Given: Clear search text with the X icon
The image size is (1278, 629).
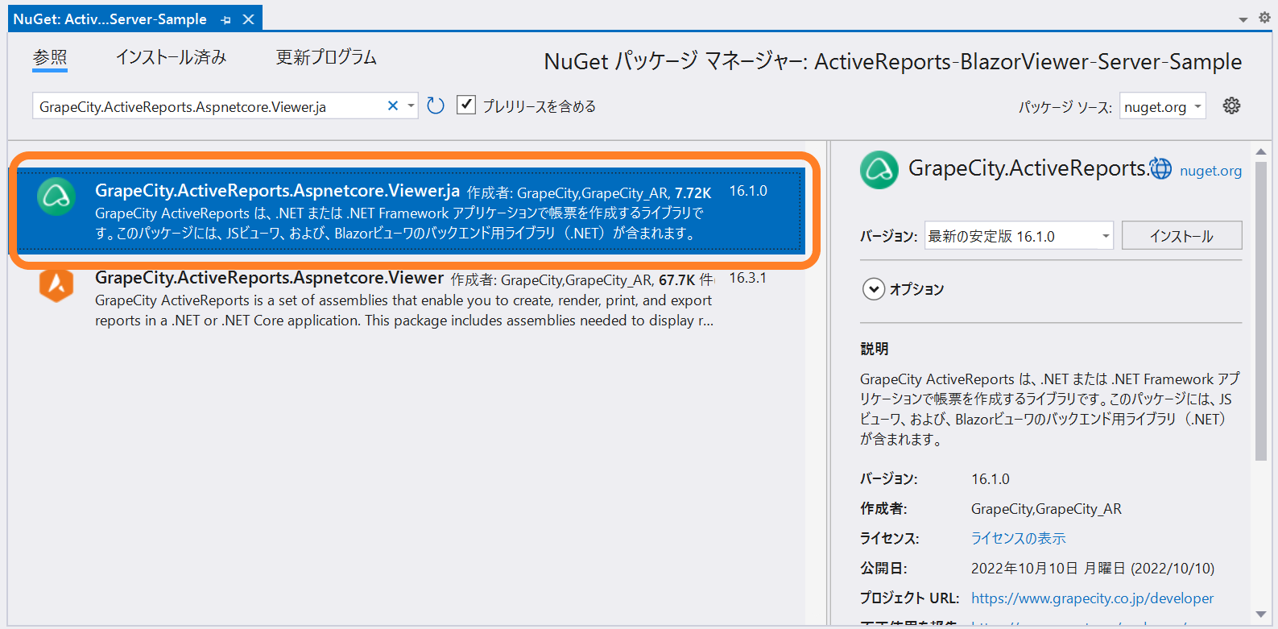Looking at the screenshot, I should (x=393, y=106).
